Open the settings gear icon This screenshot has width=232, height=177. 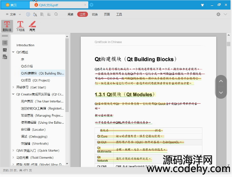pos(218,14)
